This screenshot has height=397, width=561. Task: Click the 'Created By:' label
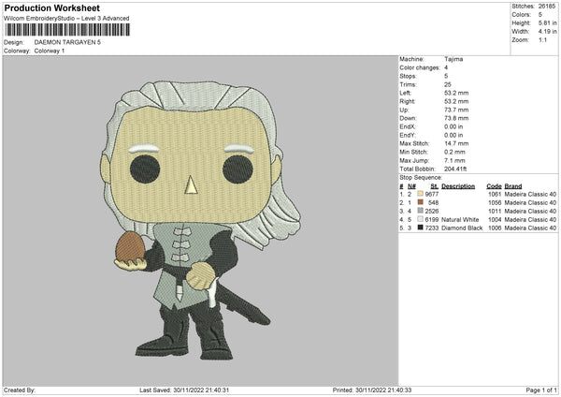(20, 390)
